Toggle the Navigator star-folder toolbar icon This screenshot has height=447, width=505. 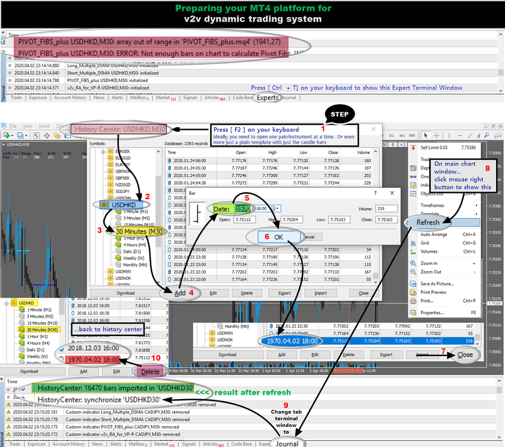click(57, 136)
